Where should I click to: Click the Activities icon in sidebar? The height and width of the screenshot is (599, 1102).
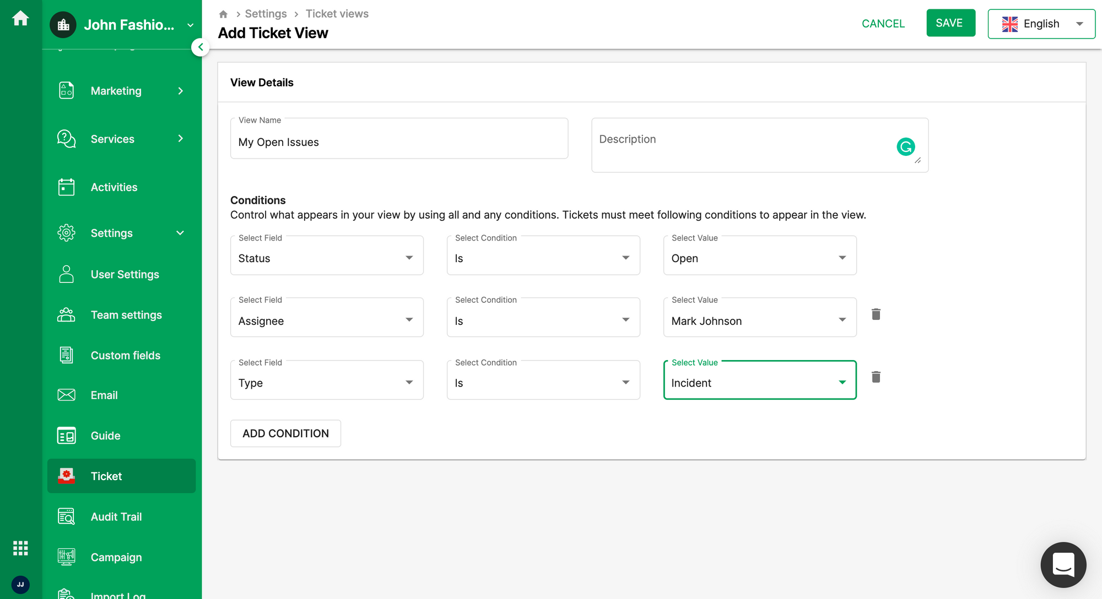click(x=67, y=186)
